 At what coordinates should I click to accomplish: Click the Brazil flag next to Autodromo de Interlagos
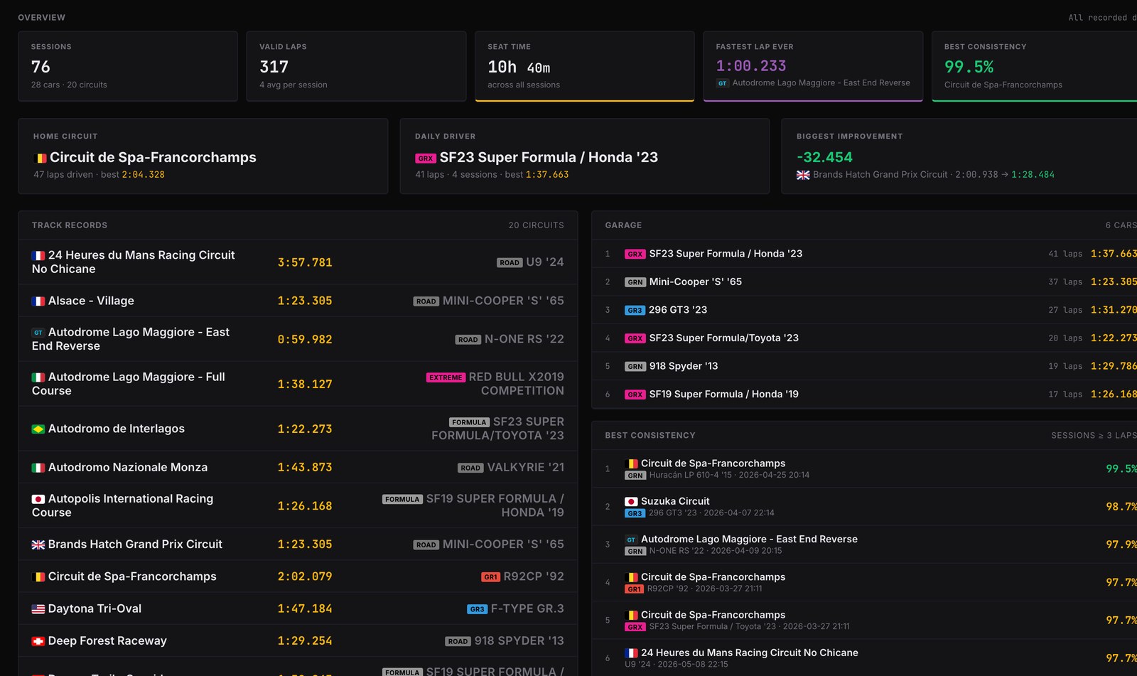[38, 429]
